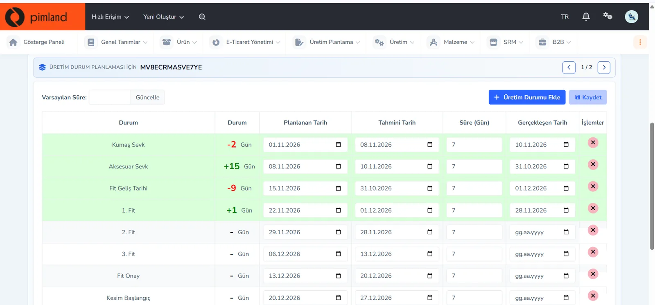
Task: Go to the next page arrow
Action: coord(604,67)
